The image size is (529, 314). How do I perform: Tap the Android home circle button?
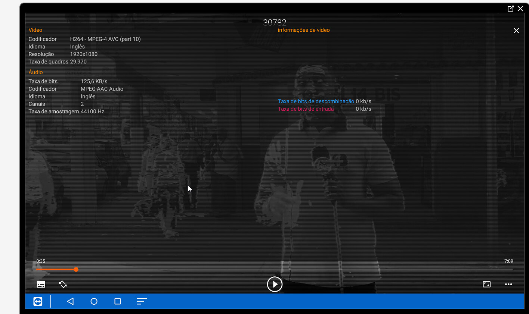[94, 301]
